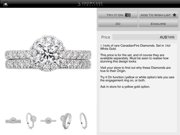Select the upright engagement ring thumbnail

pyautogui.click(x=31, y=120)
